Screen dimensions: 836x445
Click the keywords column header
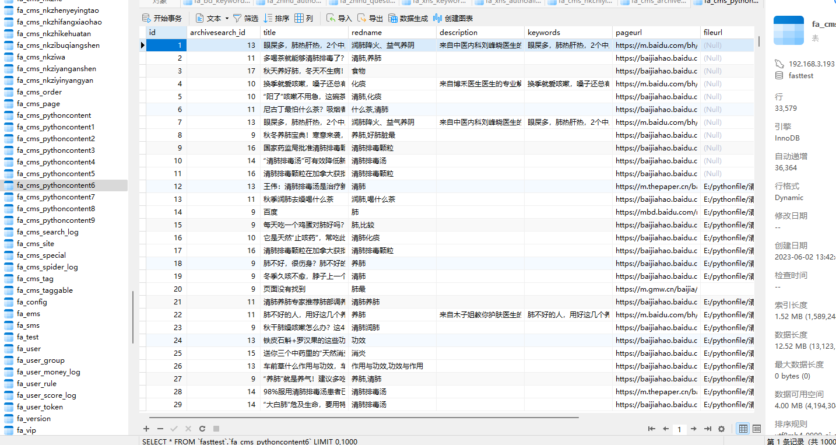point(568,32)
